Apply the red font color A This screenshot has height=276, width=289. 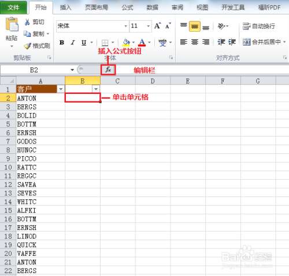click(142, 43)
